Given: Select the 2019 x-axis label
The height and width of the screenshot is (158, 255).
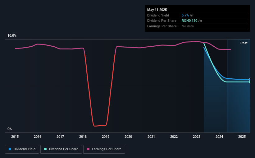Looking at the screenshot, I should (106, 137).
